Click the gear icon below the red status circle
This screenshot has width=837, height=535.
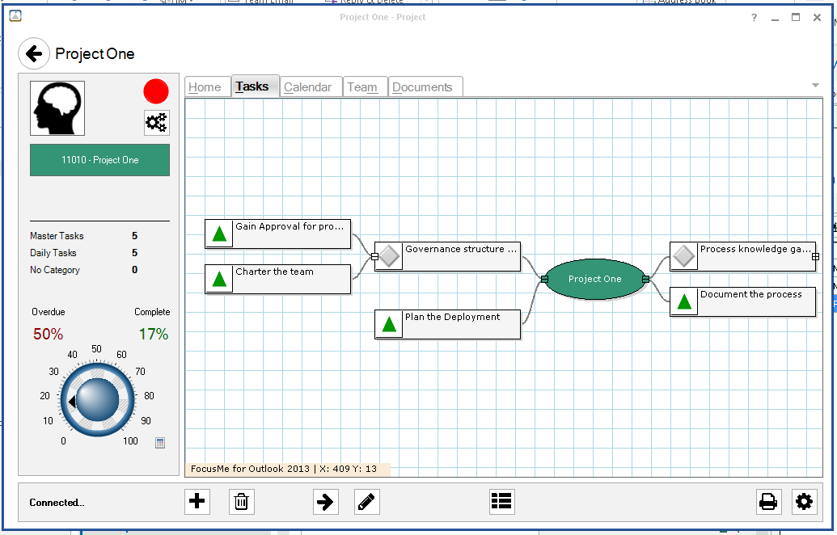coord(156,123)
